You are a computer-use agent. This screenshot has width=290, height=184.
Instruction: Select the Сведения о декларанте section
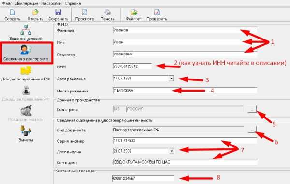pos(26,53)
